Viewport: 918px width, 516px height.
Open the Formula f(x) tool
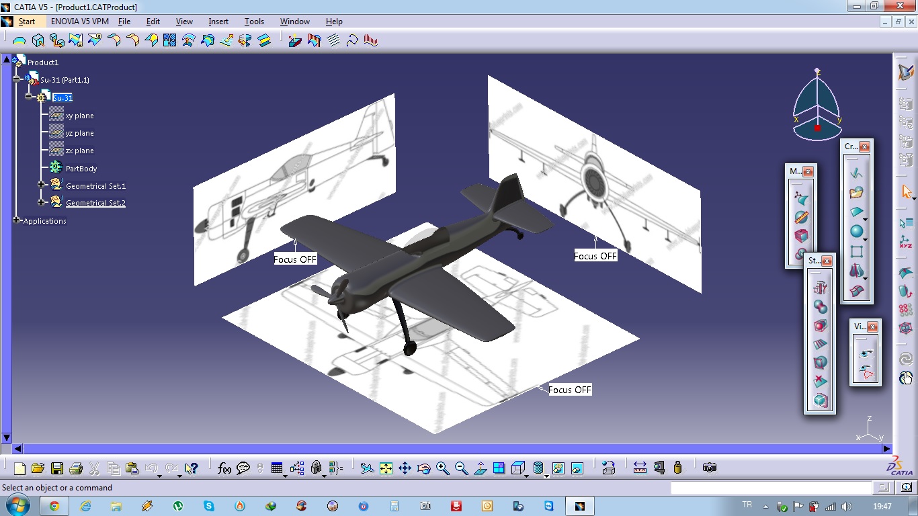click(224, 468)
